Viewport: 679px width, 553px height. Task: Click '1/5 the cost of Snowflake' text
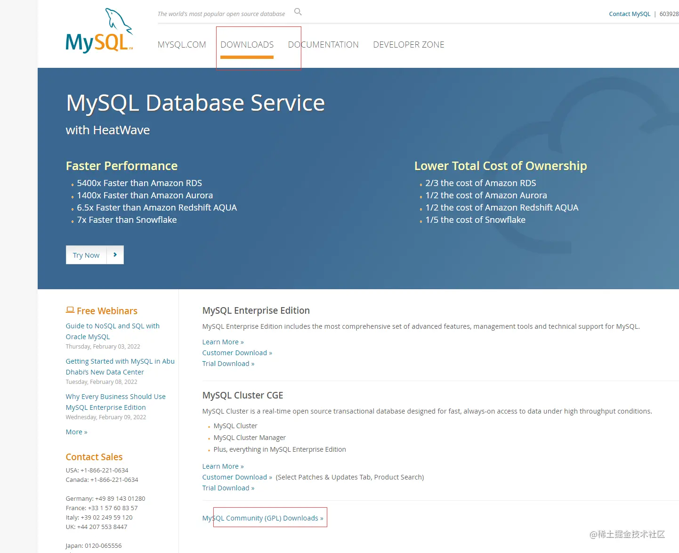click(476, 220)
